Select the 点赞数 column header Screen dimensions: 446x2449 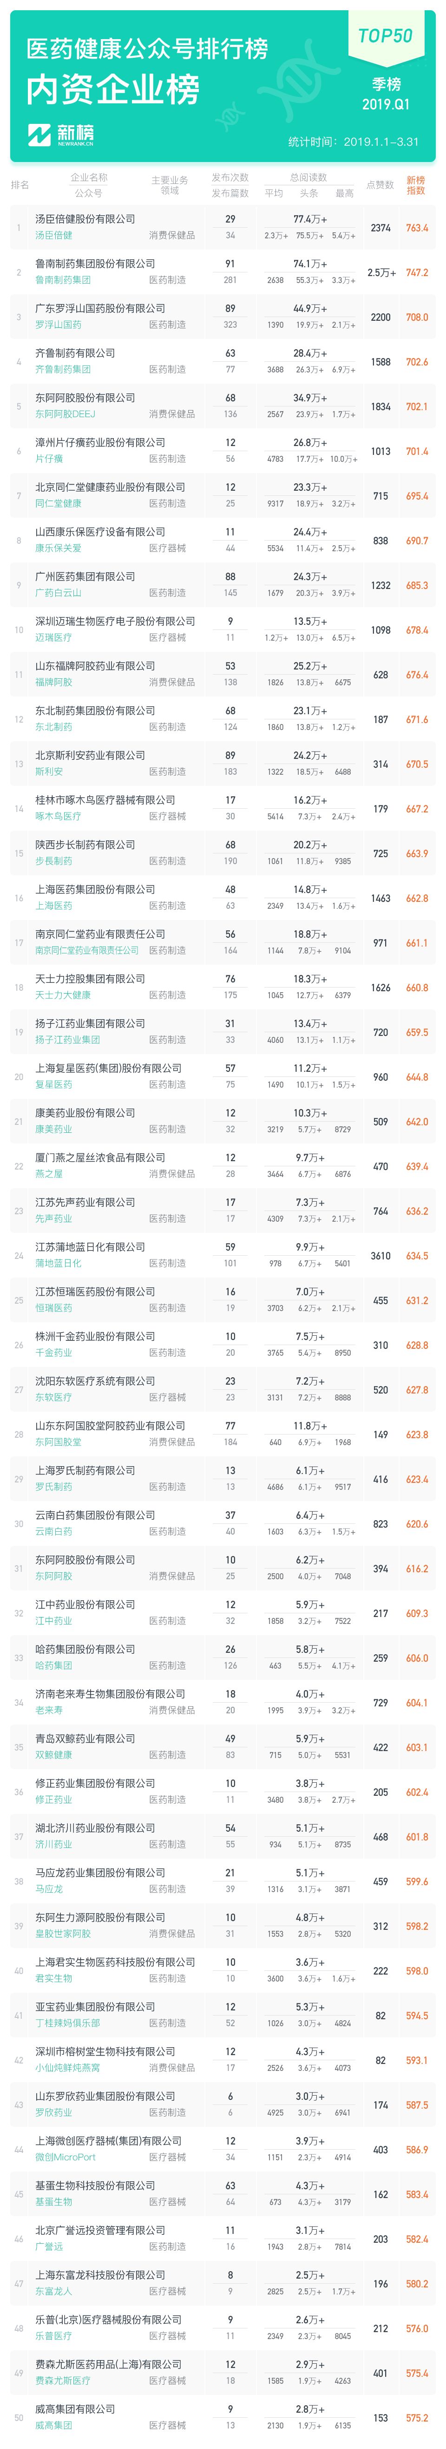pyautogui.click(x=380, y=185)
